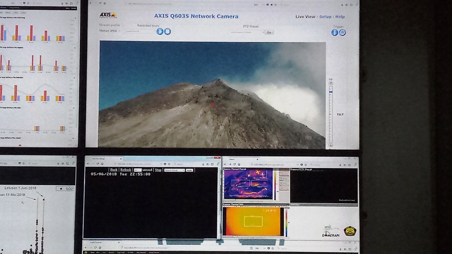The width and height of the screenshot is (452, 254).
Task: Pause the recorded tour playback
Action: (x=169, y=31)
